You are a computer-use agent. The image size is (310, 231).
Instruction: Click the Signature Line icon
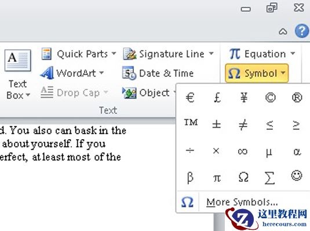[x=130, y=54]
